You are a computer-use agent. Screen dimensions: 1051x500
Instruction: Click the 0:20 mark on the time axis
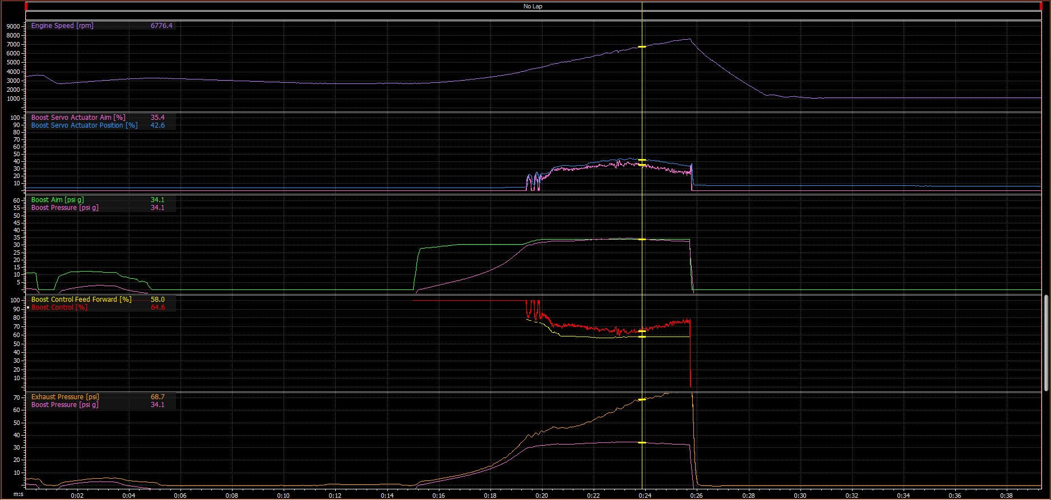[x=541, y=495]
